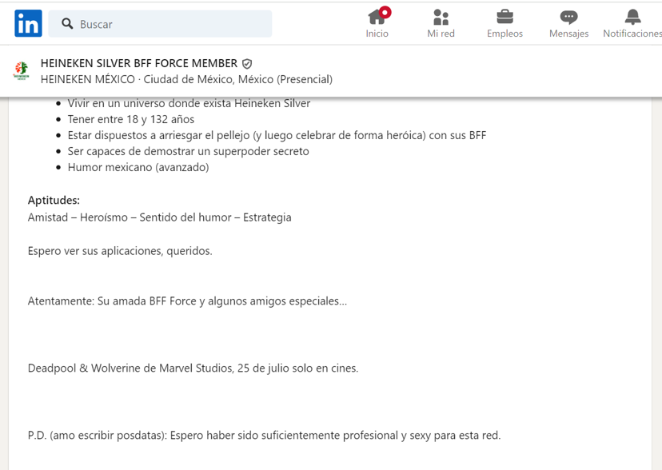
Task: Click the Aptitudes heading
Action: (x=54, y=201)
